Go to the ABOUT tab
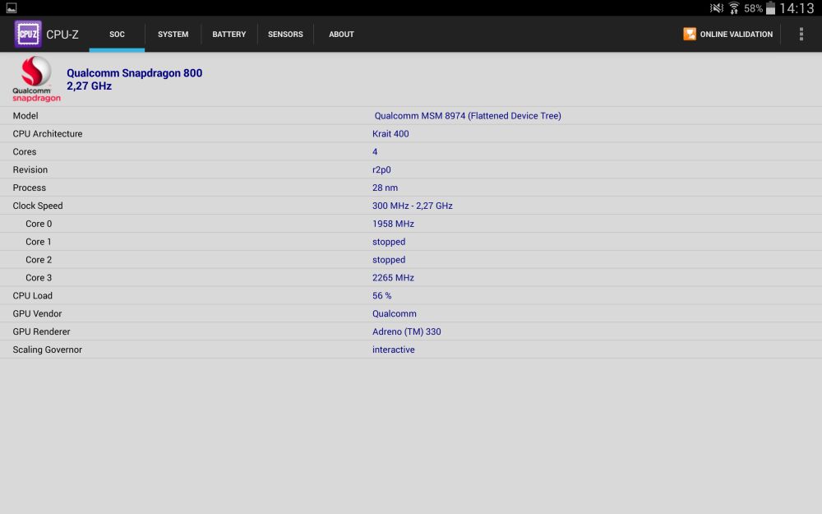 coord(341,34)
